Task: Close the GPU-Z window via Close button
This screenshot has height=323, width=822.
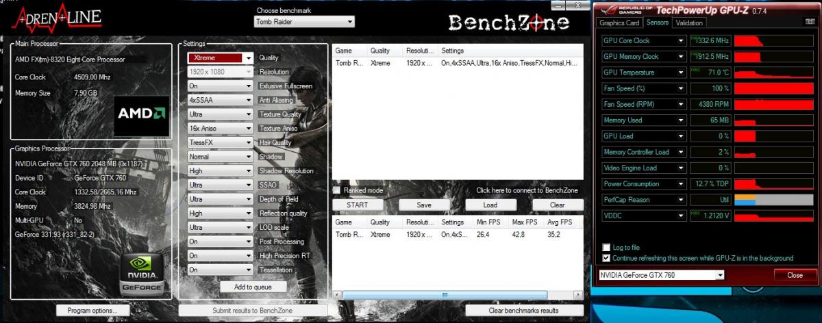Action: point(795,275)
